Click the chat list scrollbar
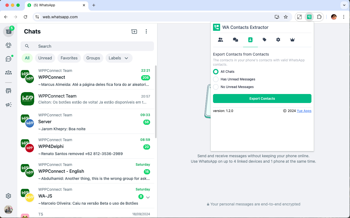The height and width of the screenshot is (218, 350). [156, 102]
